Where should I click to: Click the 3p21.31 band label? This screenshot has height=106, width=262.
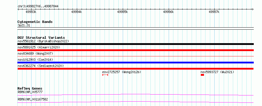pos(24,26)
